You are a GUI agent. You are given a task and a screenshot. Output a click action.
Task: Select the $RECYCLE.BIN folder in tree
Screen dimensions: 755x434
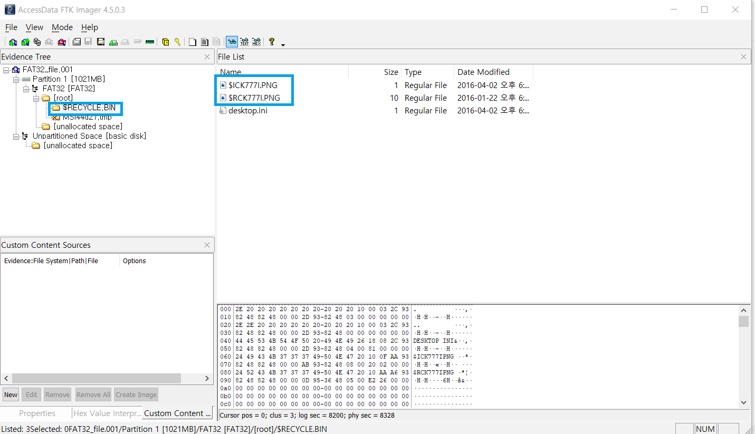point(89,108)
